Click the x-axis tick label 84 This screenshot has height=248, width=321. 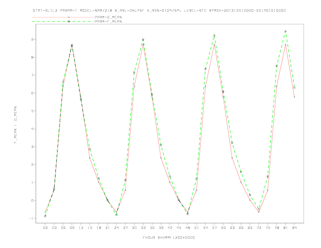[294, 228]
